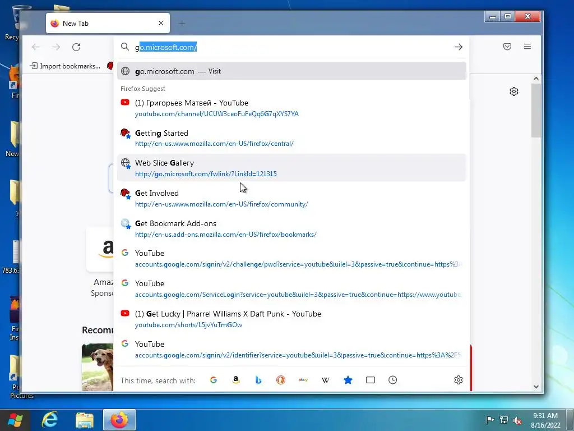The height and width of the screenshot is (431, 574).
Task: Close the New Tab tab
Action: point(161,23)
